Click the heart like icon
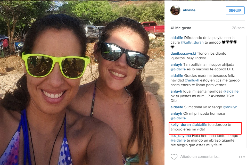 click(x=174, y=157)
